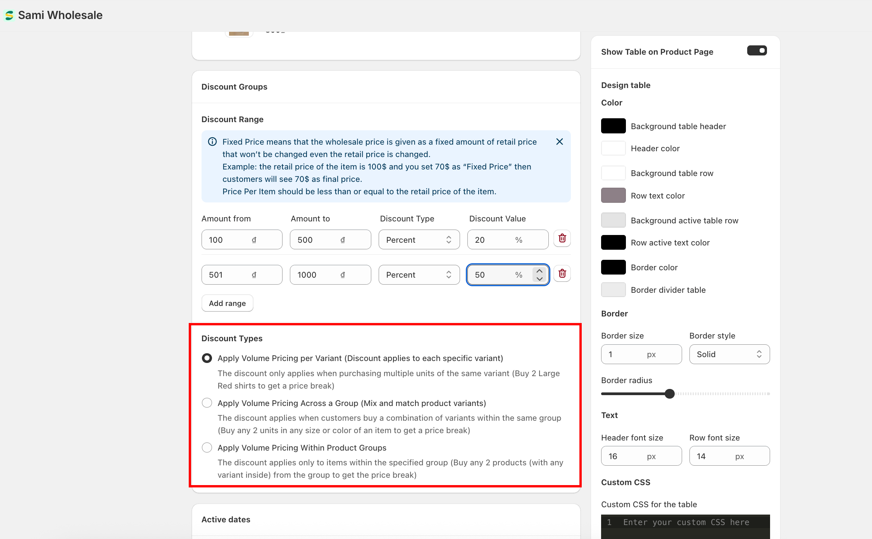Click the Sami Wholesale logo icon

9,16
